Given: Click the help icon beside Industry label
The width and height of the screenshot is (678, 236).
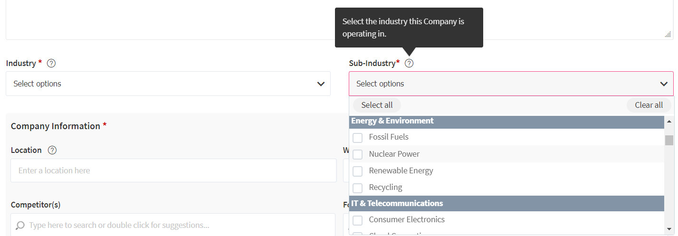Looking at the screenshot, I should coord(51,63).
